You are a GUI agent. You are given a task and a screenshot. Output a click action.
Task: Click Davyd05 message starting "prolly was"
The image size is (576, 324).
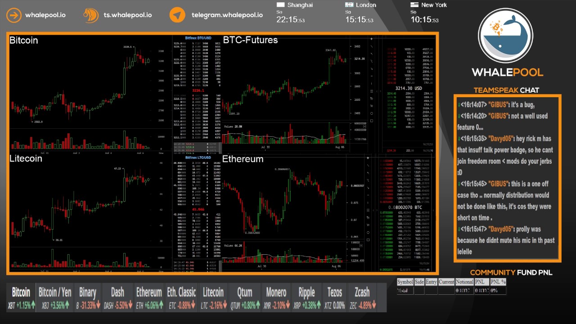click(506, 240)
